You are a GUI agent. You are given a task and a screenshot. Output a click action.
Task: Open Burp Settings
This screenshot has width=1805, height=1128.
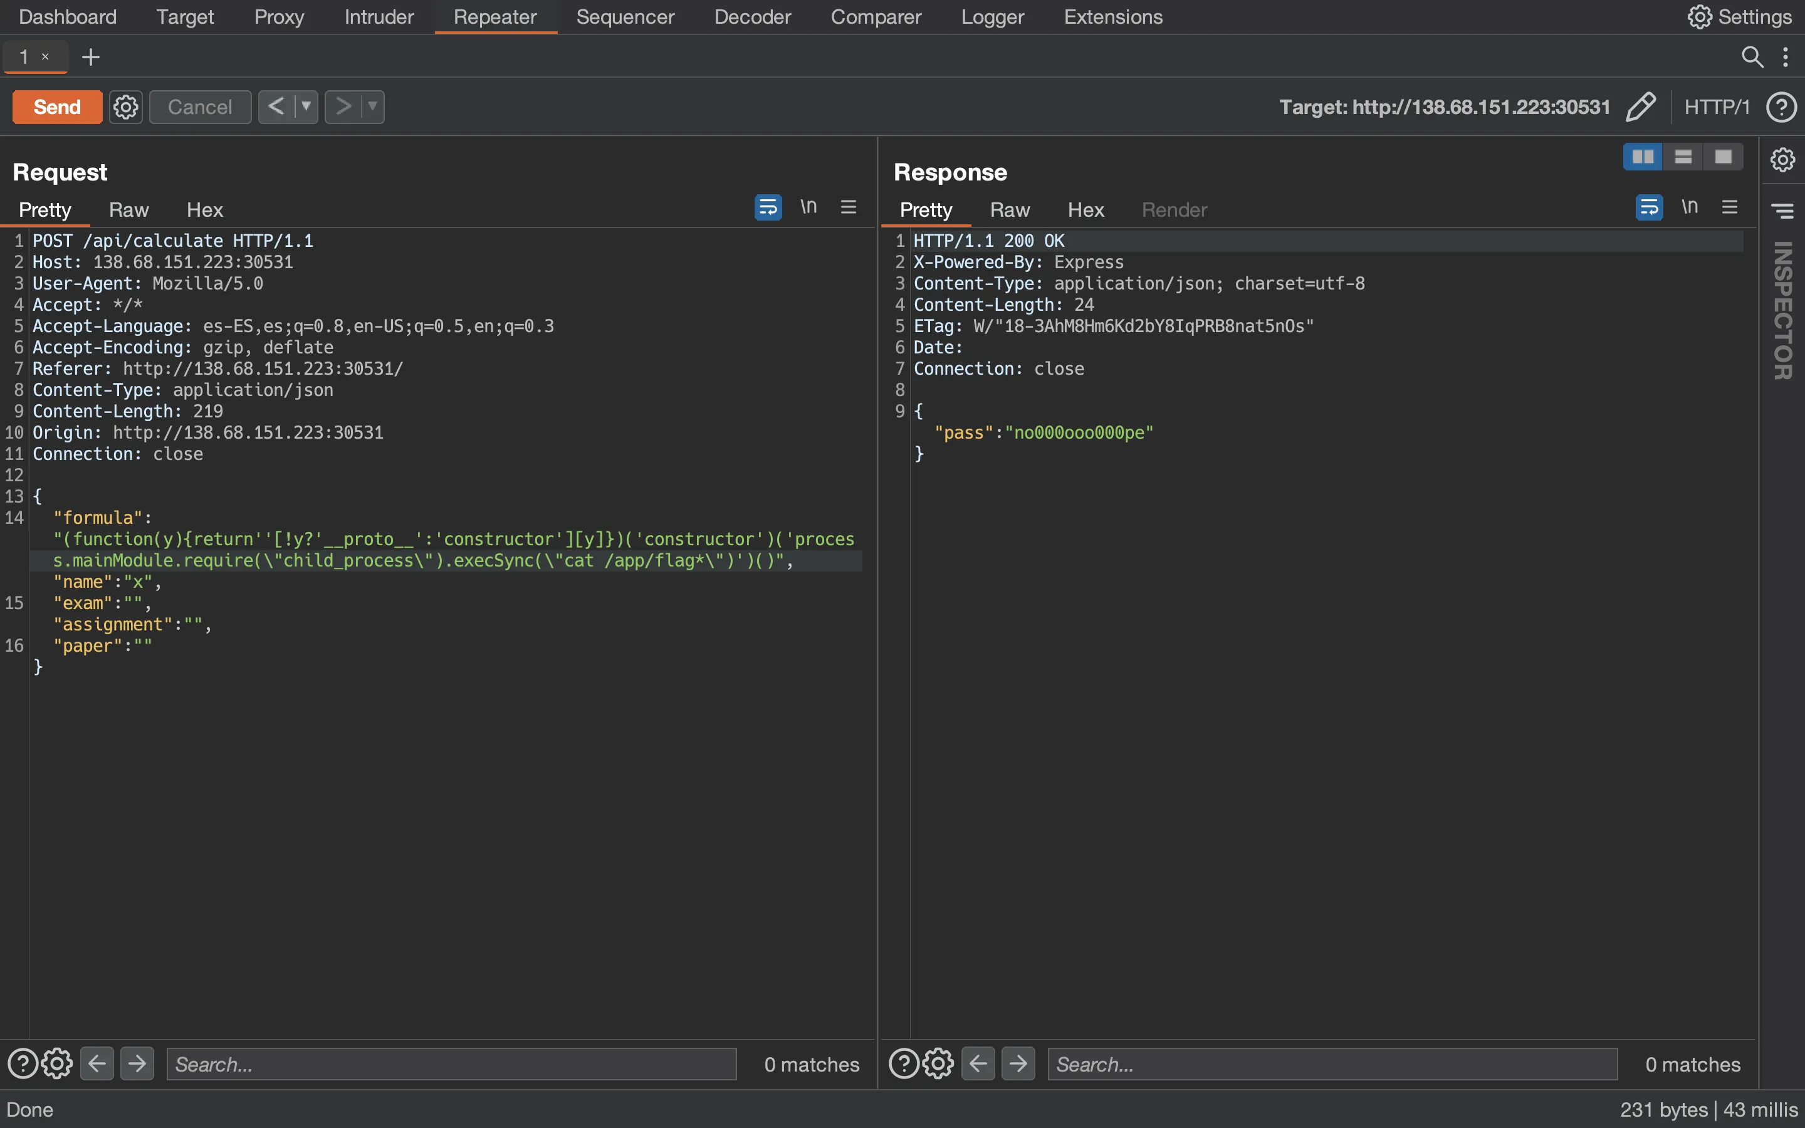[x=1739, y=16]
